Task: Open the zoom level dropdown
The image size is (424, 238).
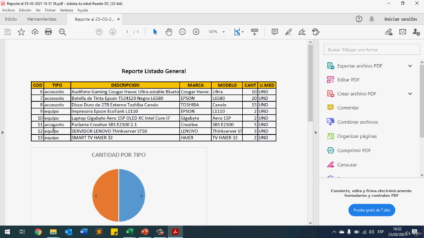Action: 224,32
